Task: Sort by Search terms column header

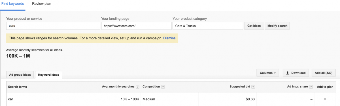Action: [x=18, y=87]
